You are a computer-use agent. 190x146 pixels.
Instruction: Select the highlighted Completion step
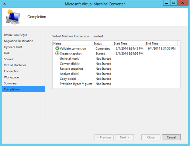coord(23,89)
